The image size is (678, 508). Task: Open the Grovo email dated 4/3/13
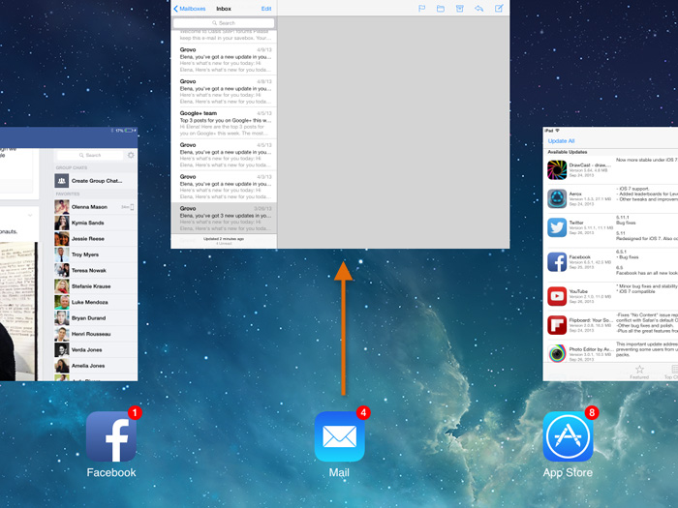click(224, 187)
